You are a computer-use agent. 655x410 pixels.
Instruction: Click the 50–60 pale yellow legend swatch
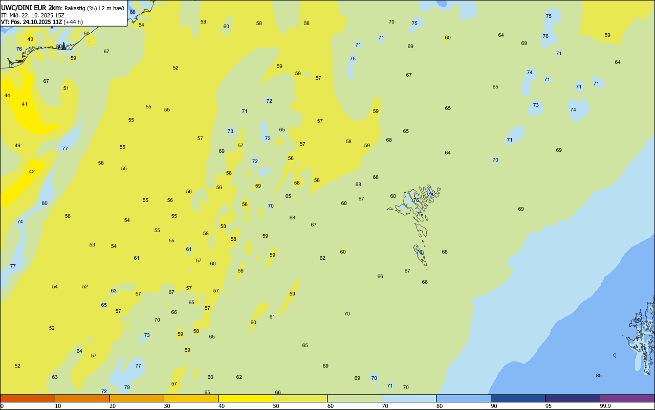tap(300, 398)
